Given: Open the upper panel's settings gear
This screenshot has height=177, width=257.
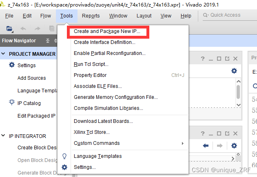Looking at the screenshot, I should point(234,71).
